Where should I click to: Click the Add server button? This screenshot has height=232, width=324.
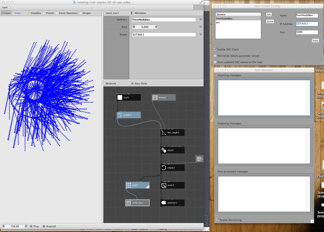(x=269, y=14)
